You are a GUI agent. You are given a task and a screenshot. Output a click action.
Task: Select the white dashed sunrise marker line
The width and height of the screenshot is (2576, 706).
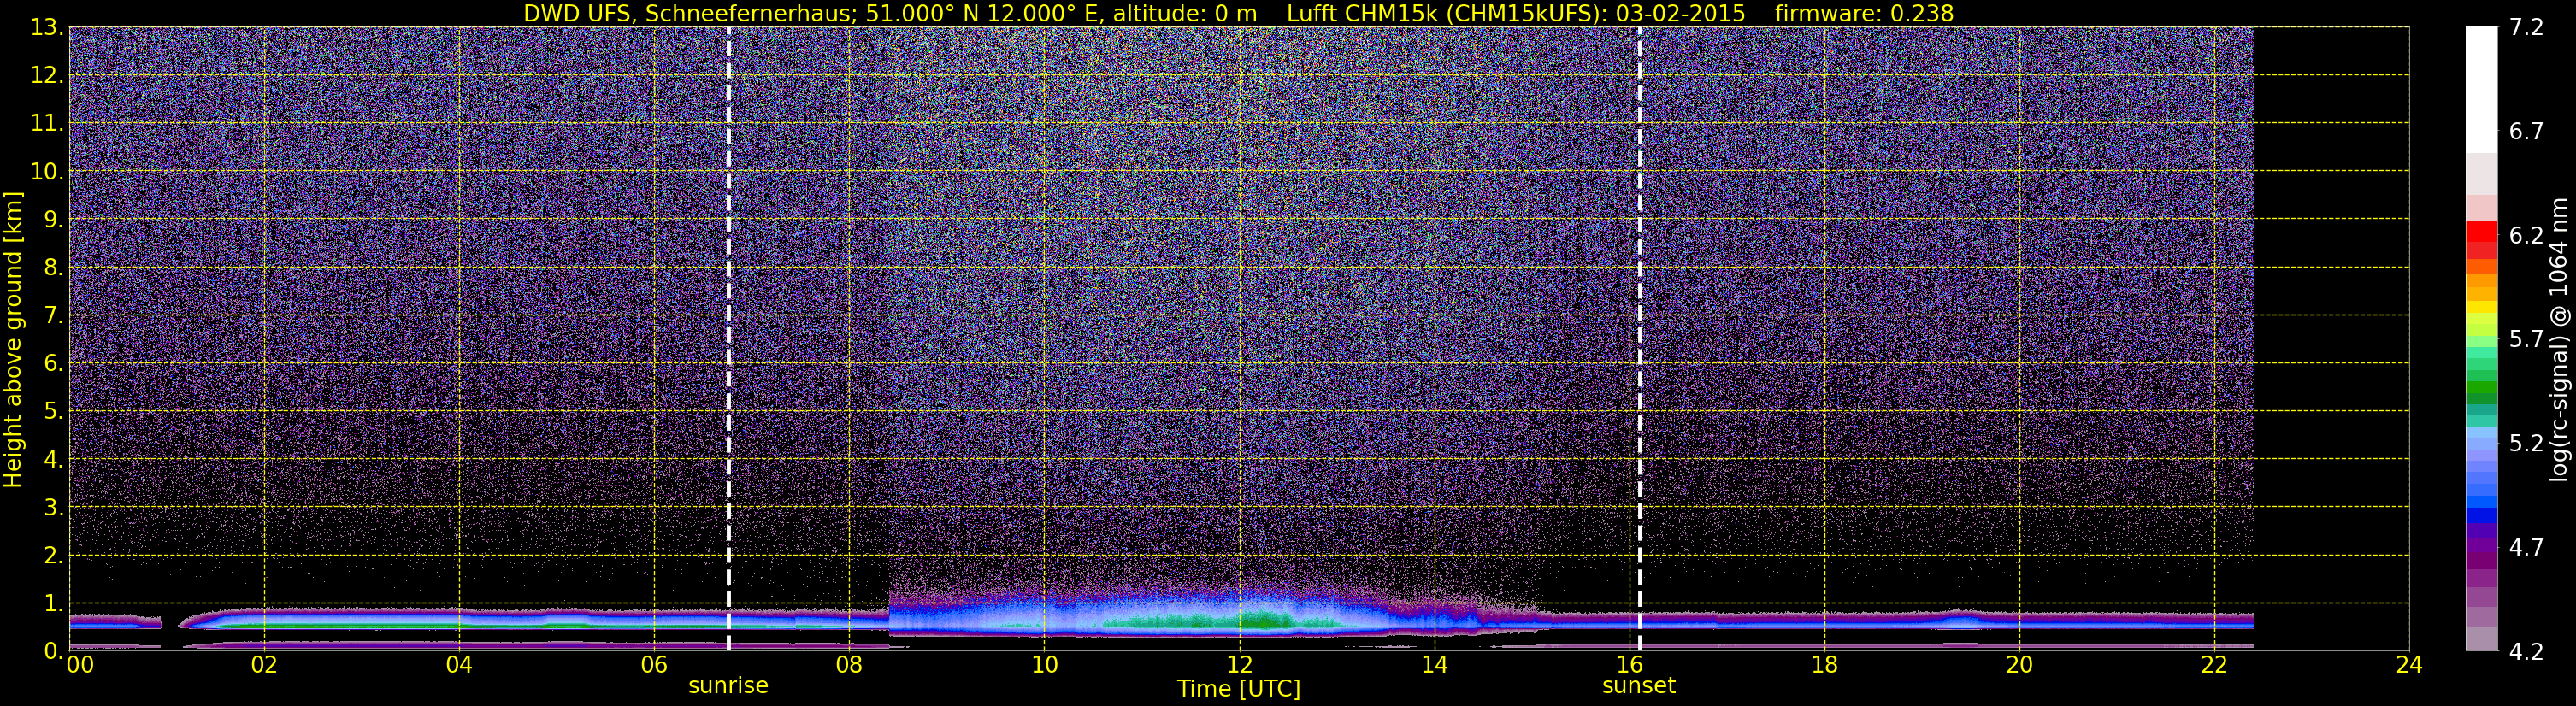[728, 339]
